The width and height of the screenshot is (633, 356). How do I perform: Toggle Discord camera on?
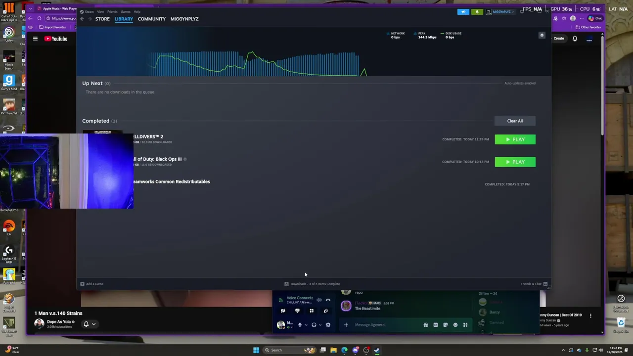[283, 311]
